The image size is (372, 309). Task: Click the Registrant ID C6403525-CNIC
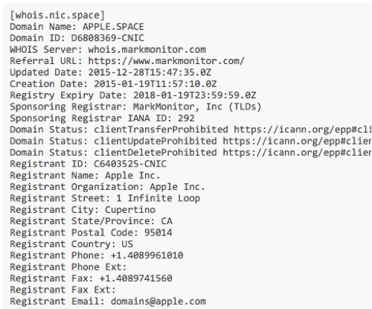[130, 164]
